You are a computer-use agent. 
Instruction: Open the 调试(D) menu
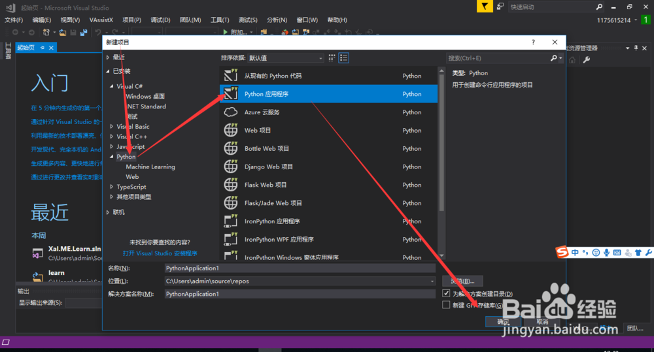coord(161,20)
